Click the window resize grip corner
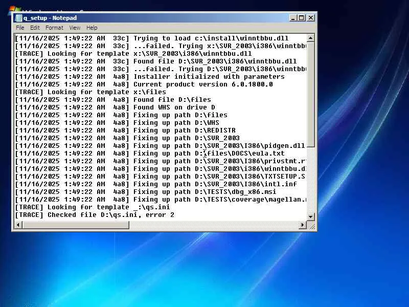This screenshot has width=409, height=307. (311, 226)
